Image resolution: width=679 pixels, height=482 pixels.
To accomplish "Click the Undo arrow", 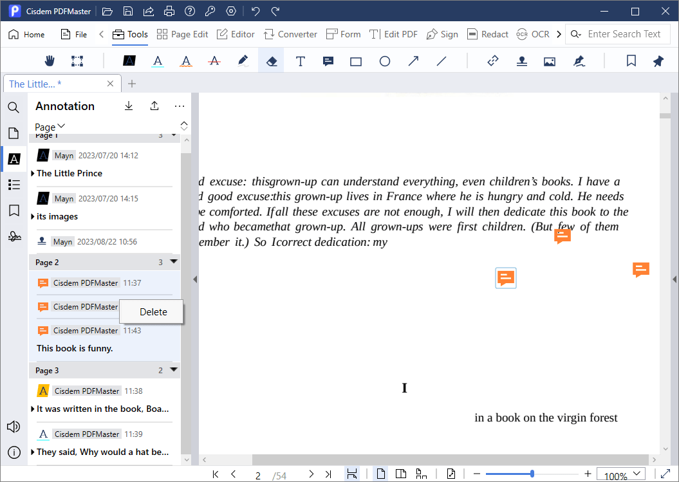I will point(256,11).
